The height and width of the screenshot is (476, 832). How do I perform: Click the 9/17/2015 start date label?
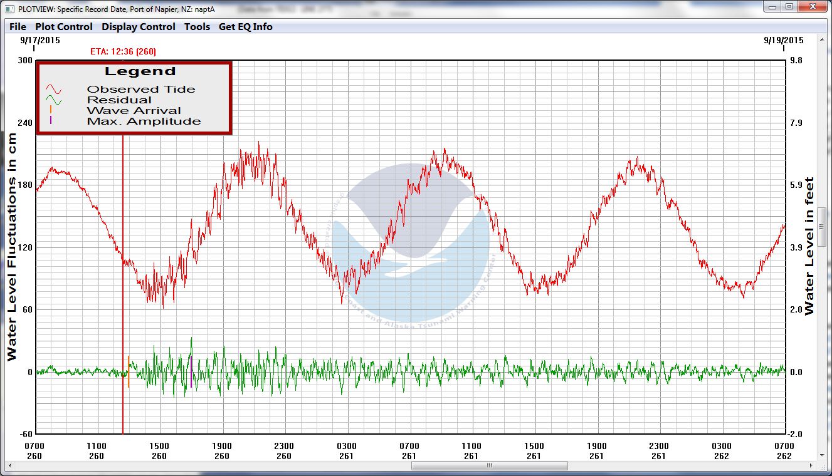(40, 39)
